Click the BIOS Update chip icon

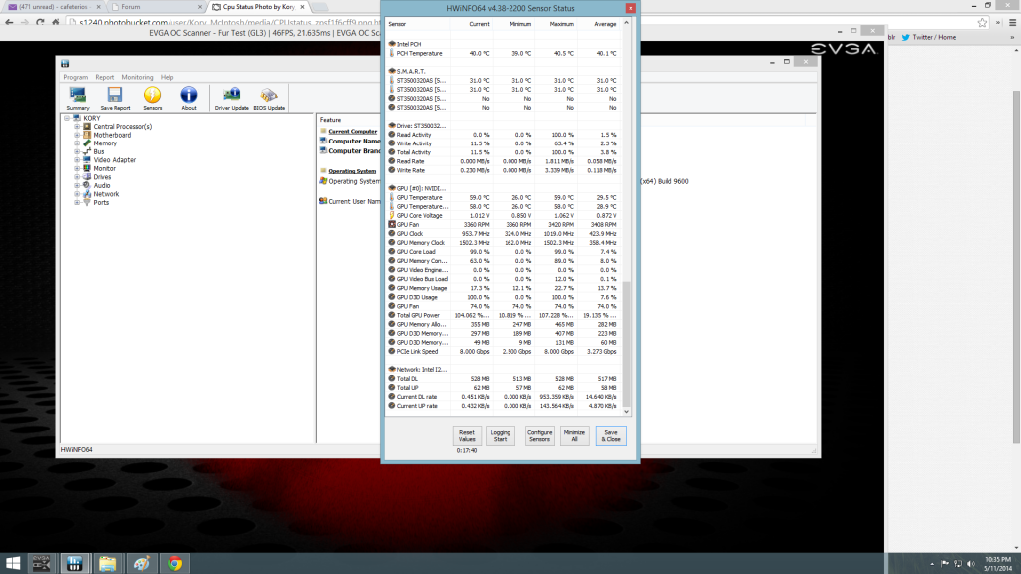[x=269, y=97]
